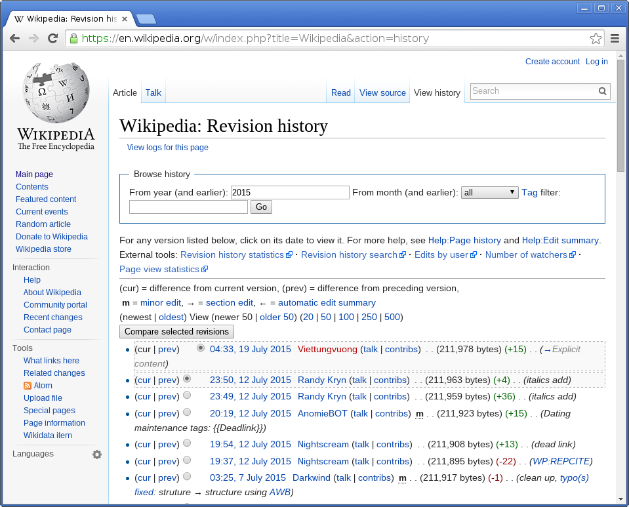
Task: Click the browser back navigation arrow
Action: pos(14,38)
